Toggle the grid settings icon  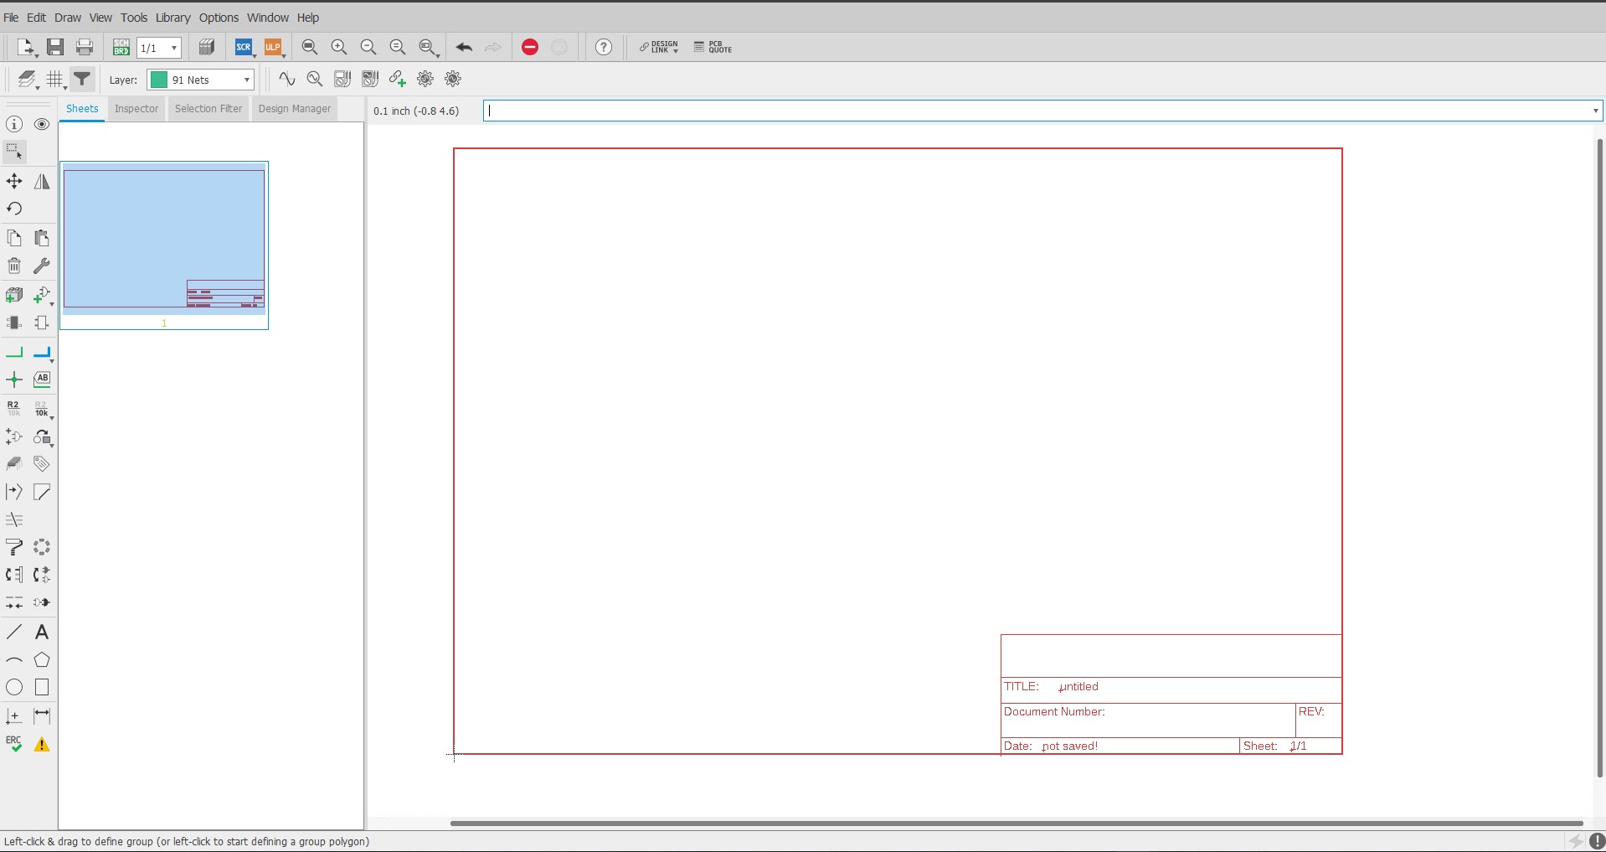55,80
